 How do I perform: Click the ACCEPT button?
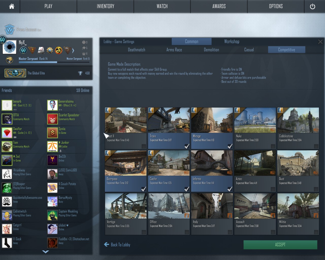pos(280,245)
